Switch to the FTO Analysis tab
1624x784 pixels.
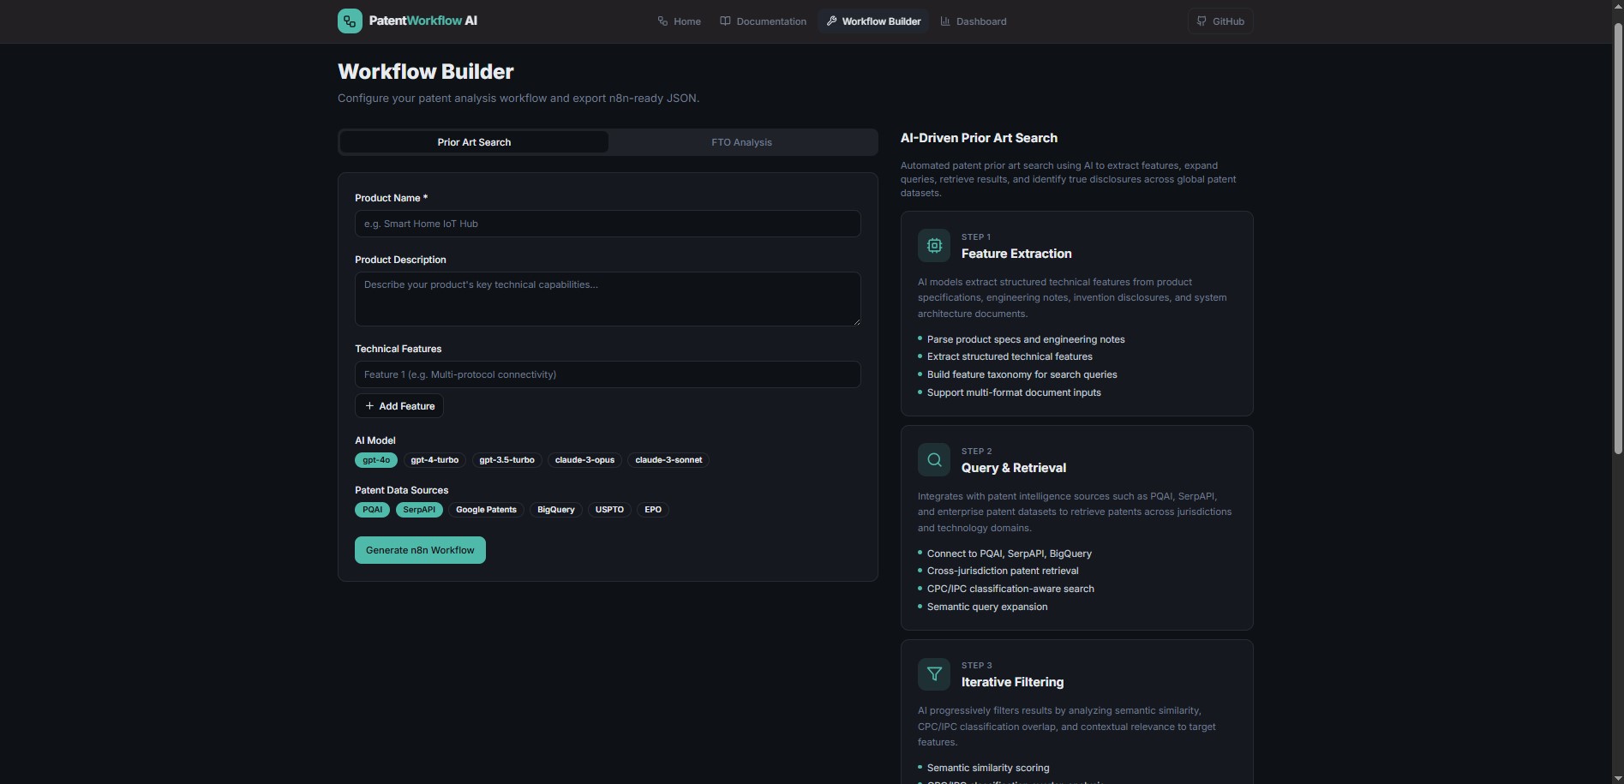(x=741, y=142)
